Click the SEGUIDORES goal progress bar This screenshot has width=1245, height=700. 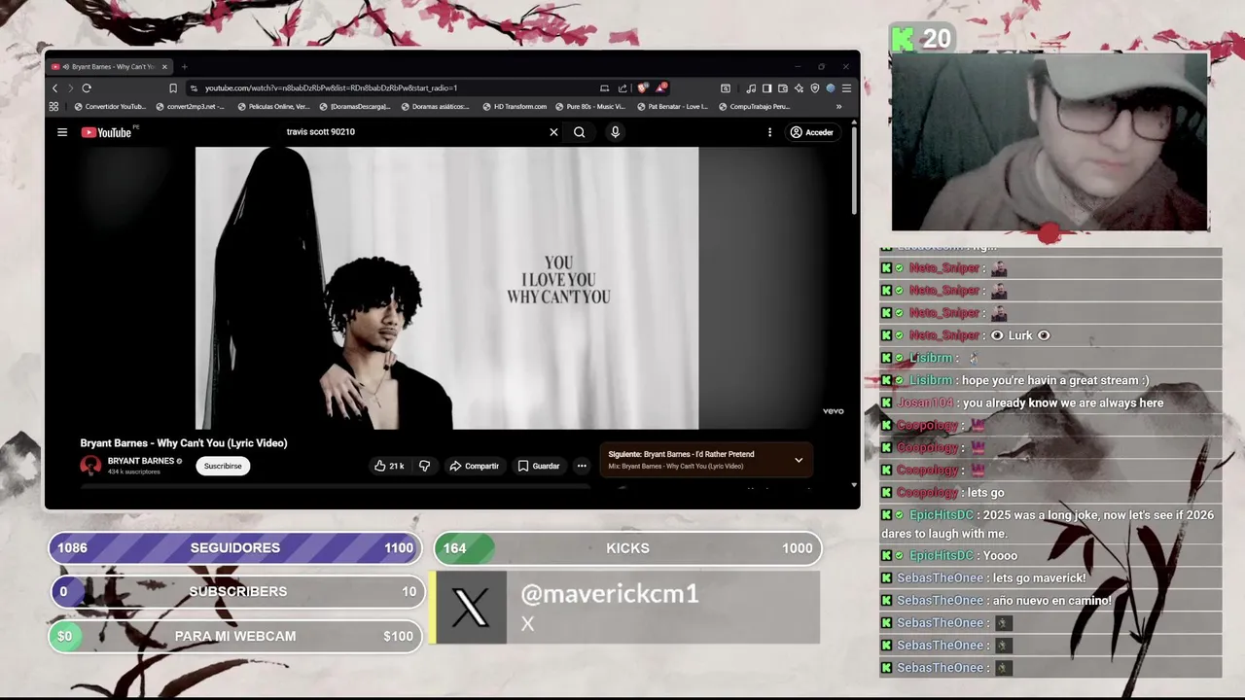pyautogui.click(x=235, y=548)
